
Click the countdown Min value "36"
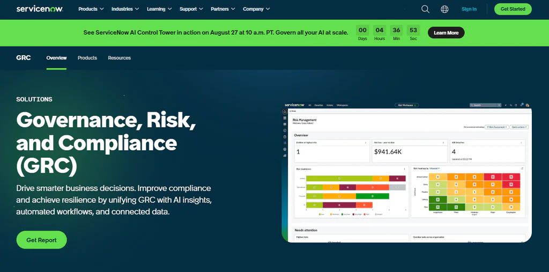tap(396, 30)
